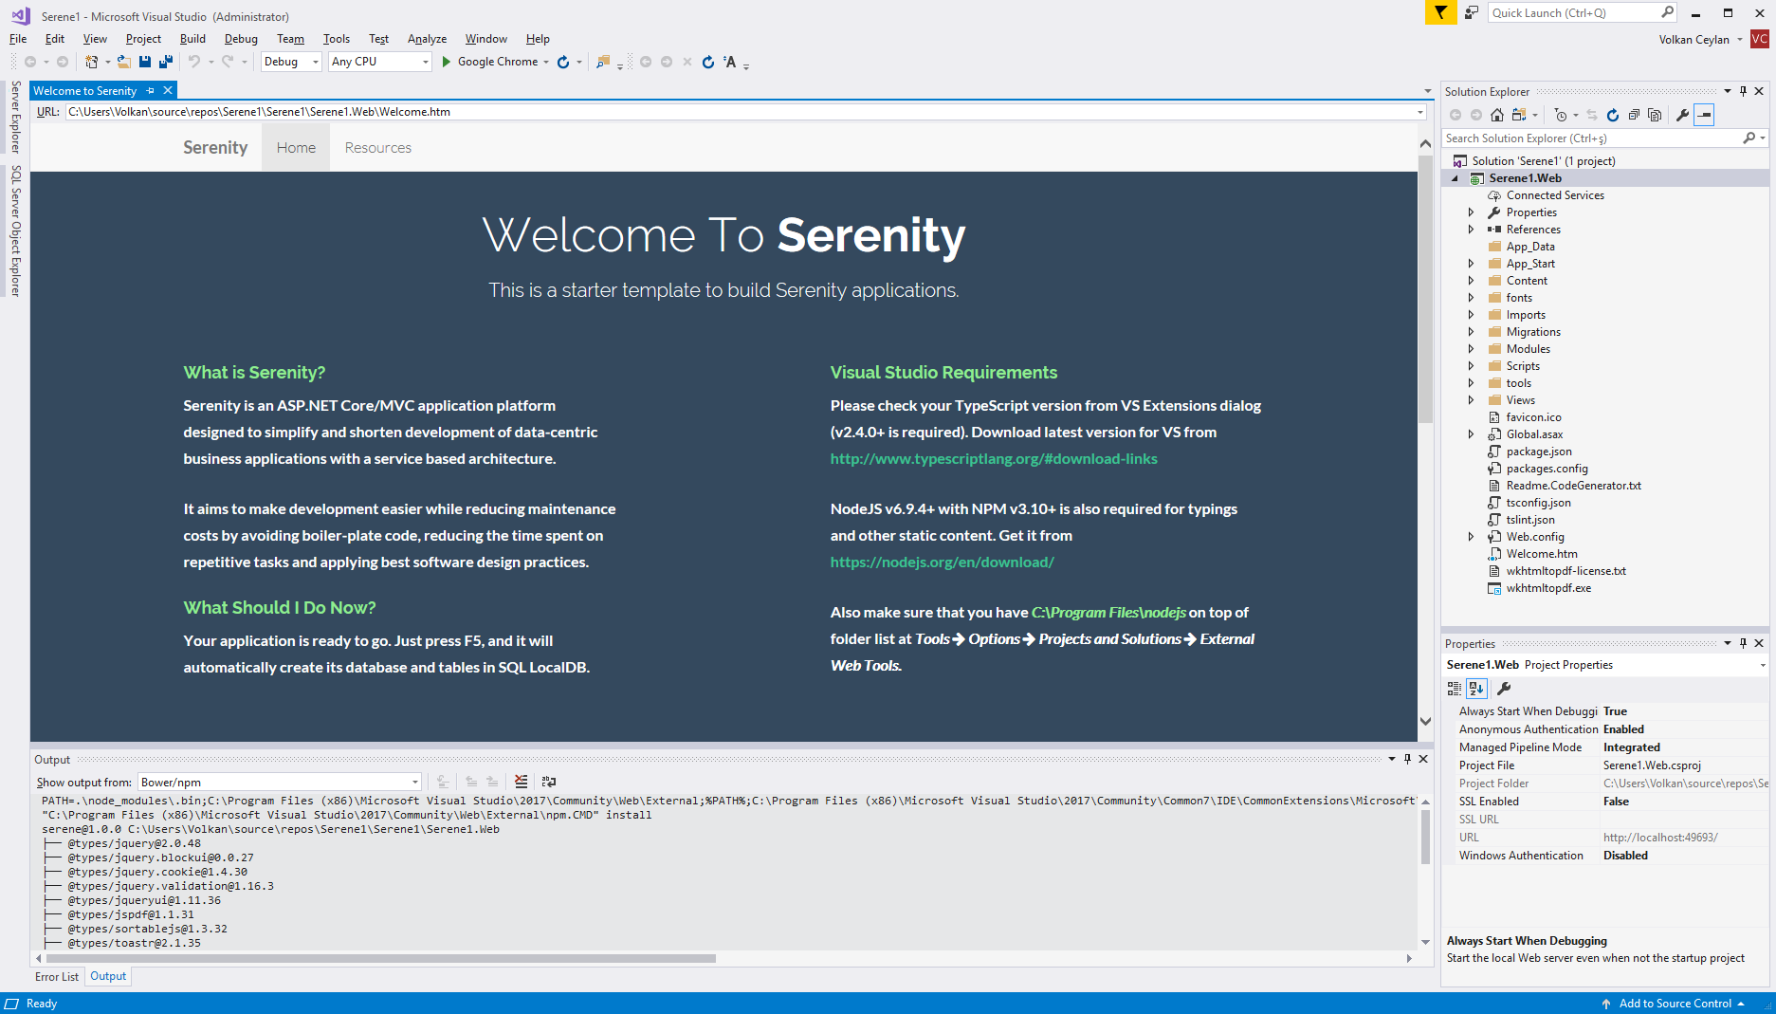Switch to the Output tab at the bottom

[x=108, y=976]
